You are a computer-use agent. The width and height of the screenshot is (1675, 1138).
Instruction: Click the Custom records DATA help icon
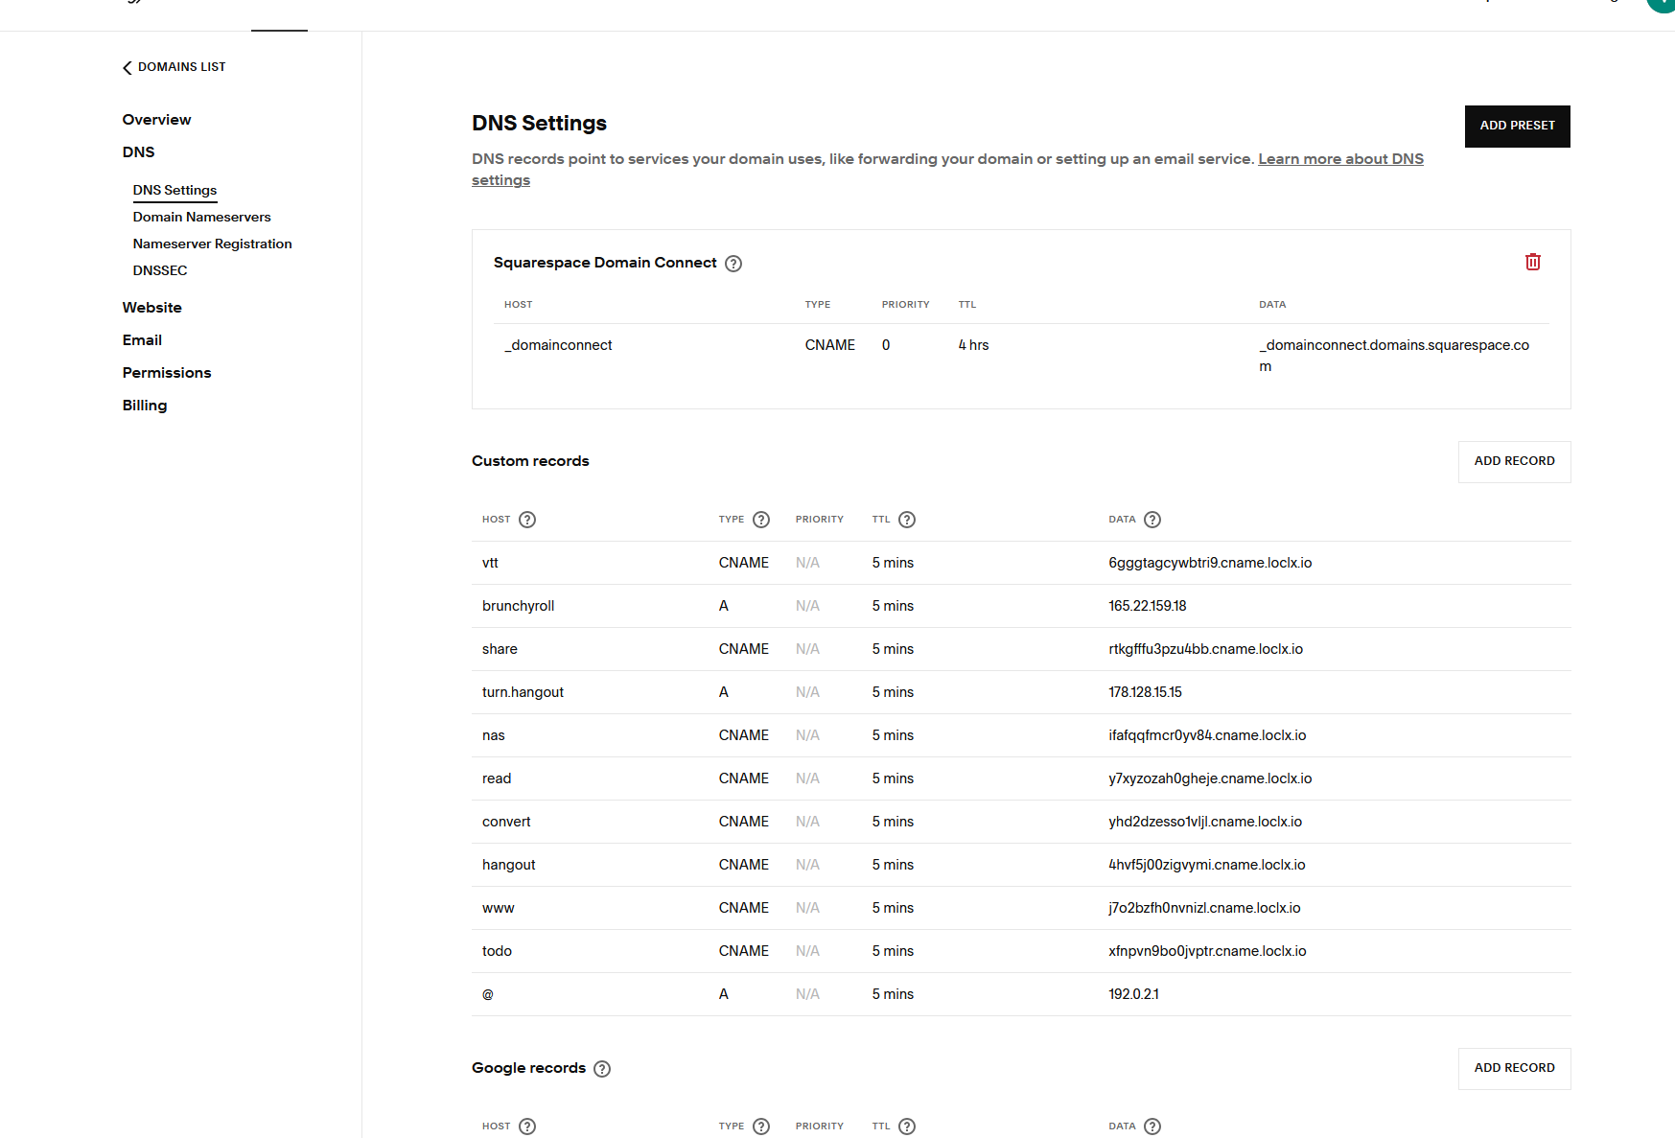[1152, 520]
